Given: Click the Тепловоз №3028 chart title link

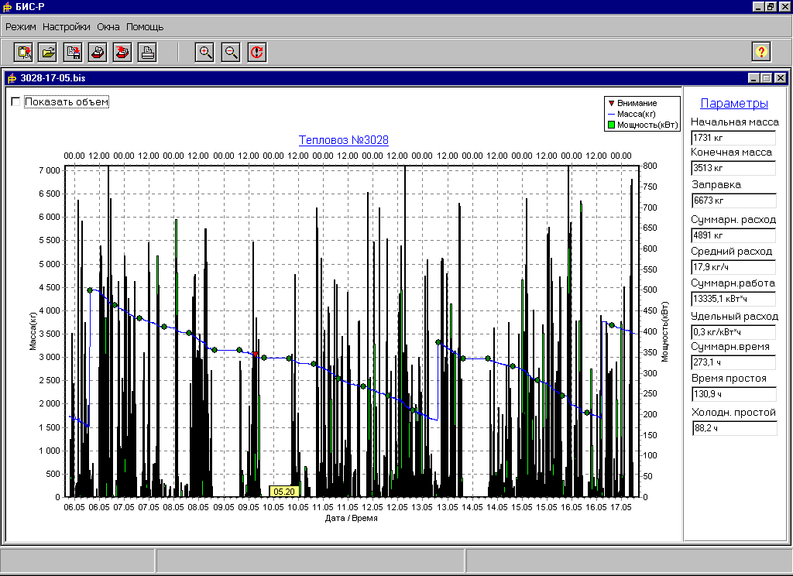Looking at the screenshot, I should 343,140.
